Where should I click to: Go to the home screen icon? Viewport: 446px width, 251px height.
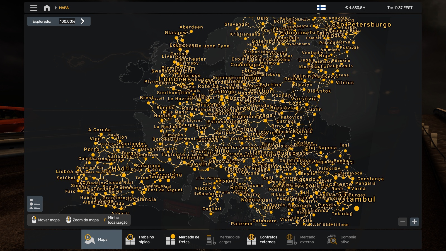point(47,8)
